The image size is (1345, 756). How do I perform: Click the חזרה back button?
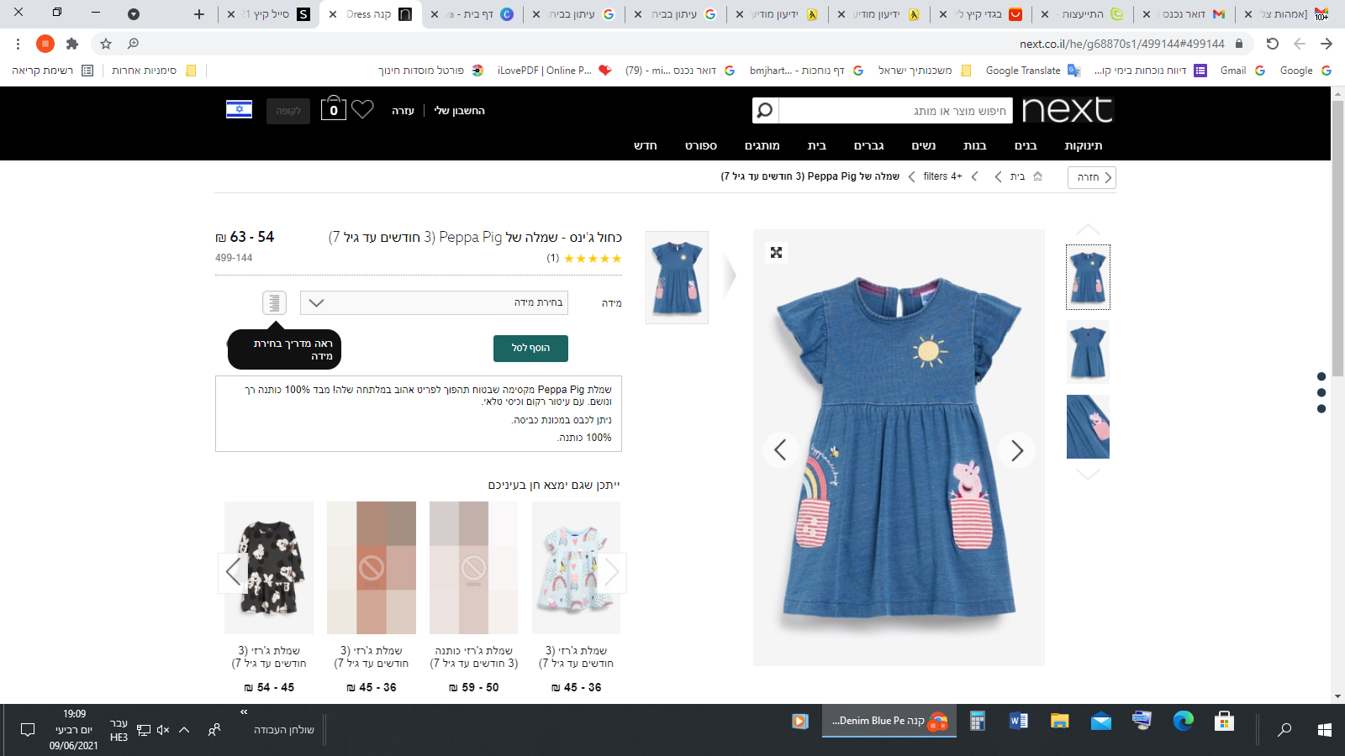1092,177
